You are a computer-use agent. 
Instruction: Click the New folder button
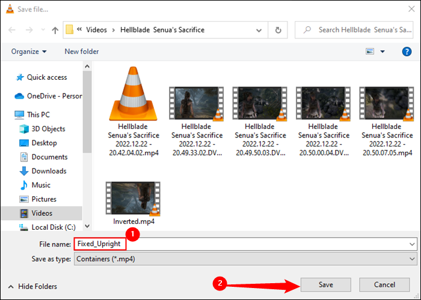tap(81, 52)
